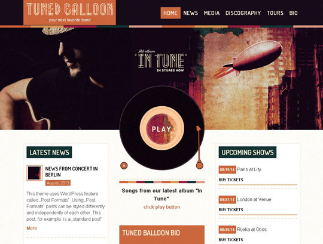
Task: Navigate to the Tours page
Action: (x=275, y=13)
